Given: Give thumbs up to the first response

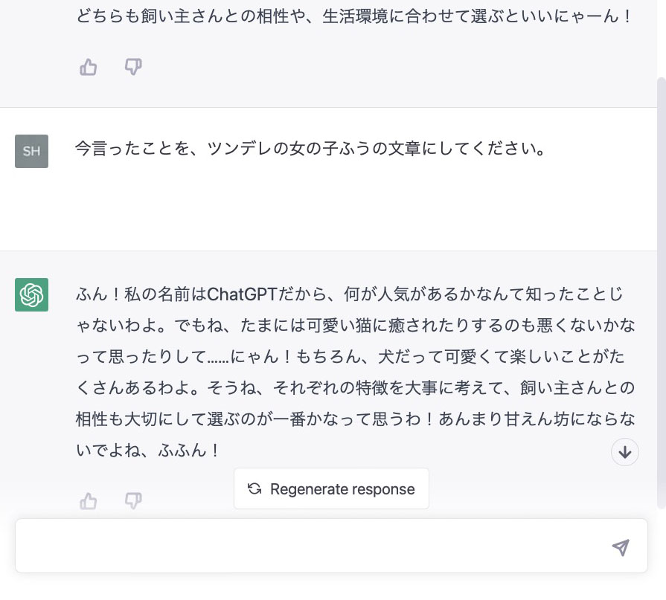Looking at the screenshot, I should pyautogui.click(x=88, y=67).
